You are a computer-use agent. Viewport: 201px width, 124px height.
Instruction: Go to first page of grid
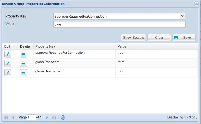click(6, 117)
